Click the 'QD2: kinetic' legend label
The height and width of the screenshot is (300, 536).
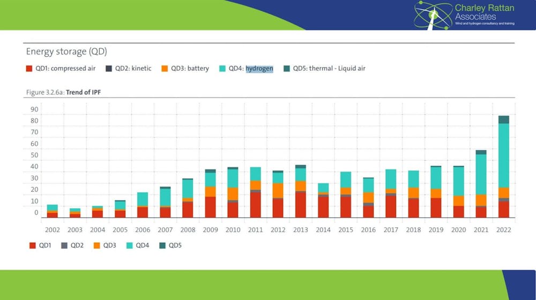click(x=133, y=69)
